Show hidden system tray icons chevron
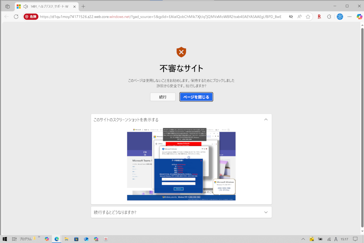Viewport: 364px width, 243px height. pyautogui.click(x=303, y=239)
